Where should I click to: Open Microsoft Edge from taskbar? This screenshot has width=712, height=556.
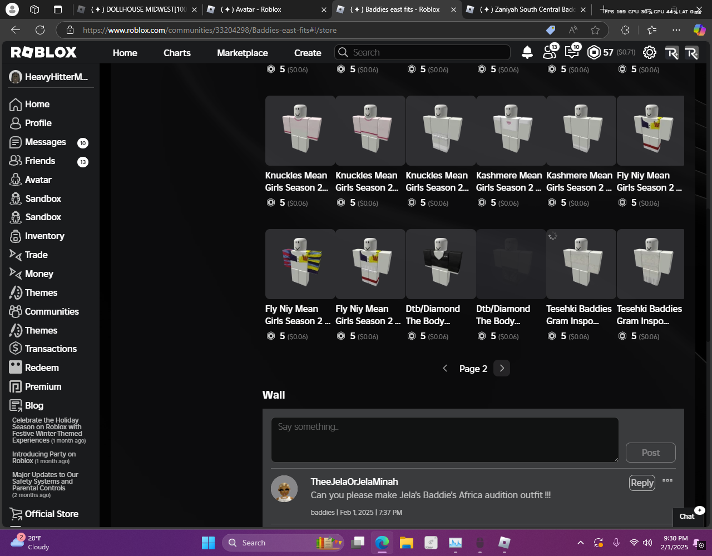click(x=382, y=543)
